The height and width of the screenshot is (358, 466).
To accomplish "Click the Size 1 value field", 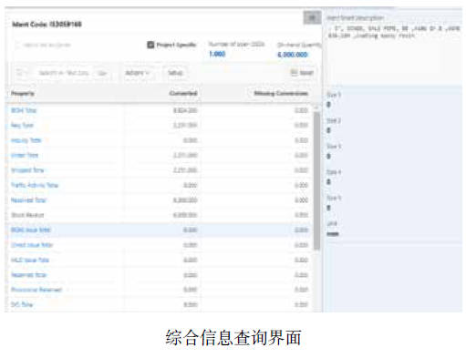I will pyautogui.click(x=328, y=105).
